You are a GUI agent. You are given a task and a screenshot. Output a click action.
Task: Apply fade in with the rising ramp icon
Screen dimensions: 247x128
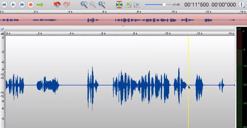pyautogui.click(x=128, y=5)
